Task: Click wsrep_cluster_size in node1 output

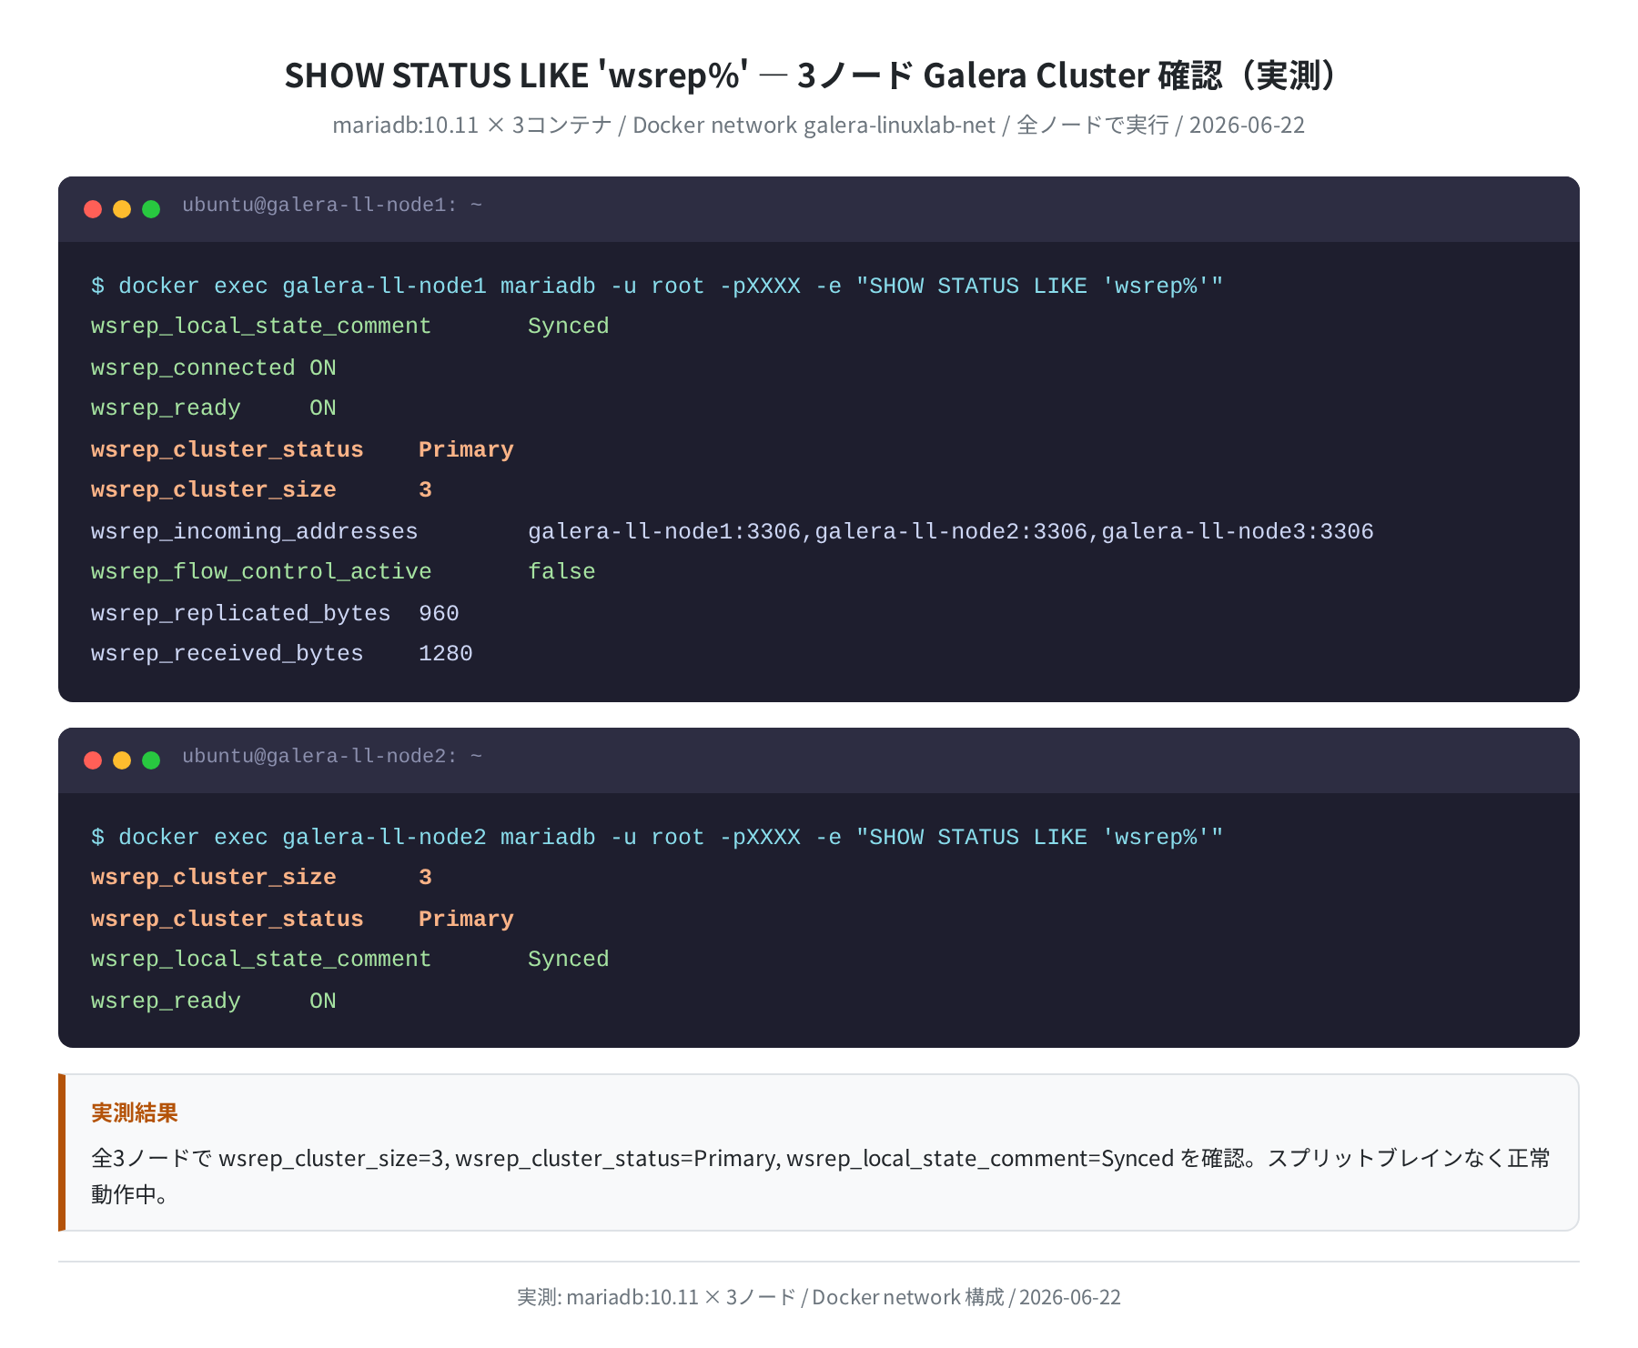Action: pyautogui.click(x=214, y=490)
